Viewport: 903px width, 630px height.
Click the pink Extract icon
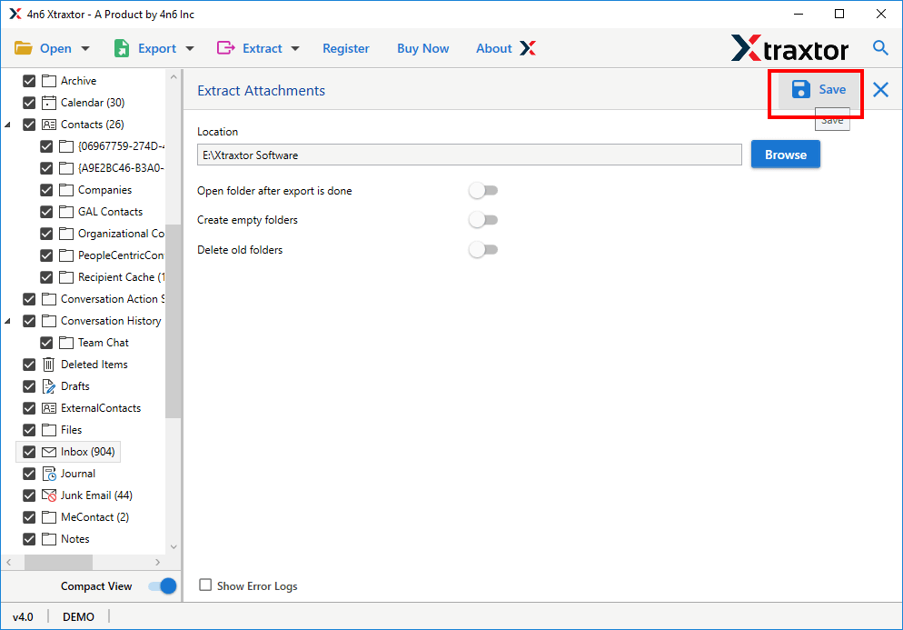225,48
